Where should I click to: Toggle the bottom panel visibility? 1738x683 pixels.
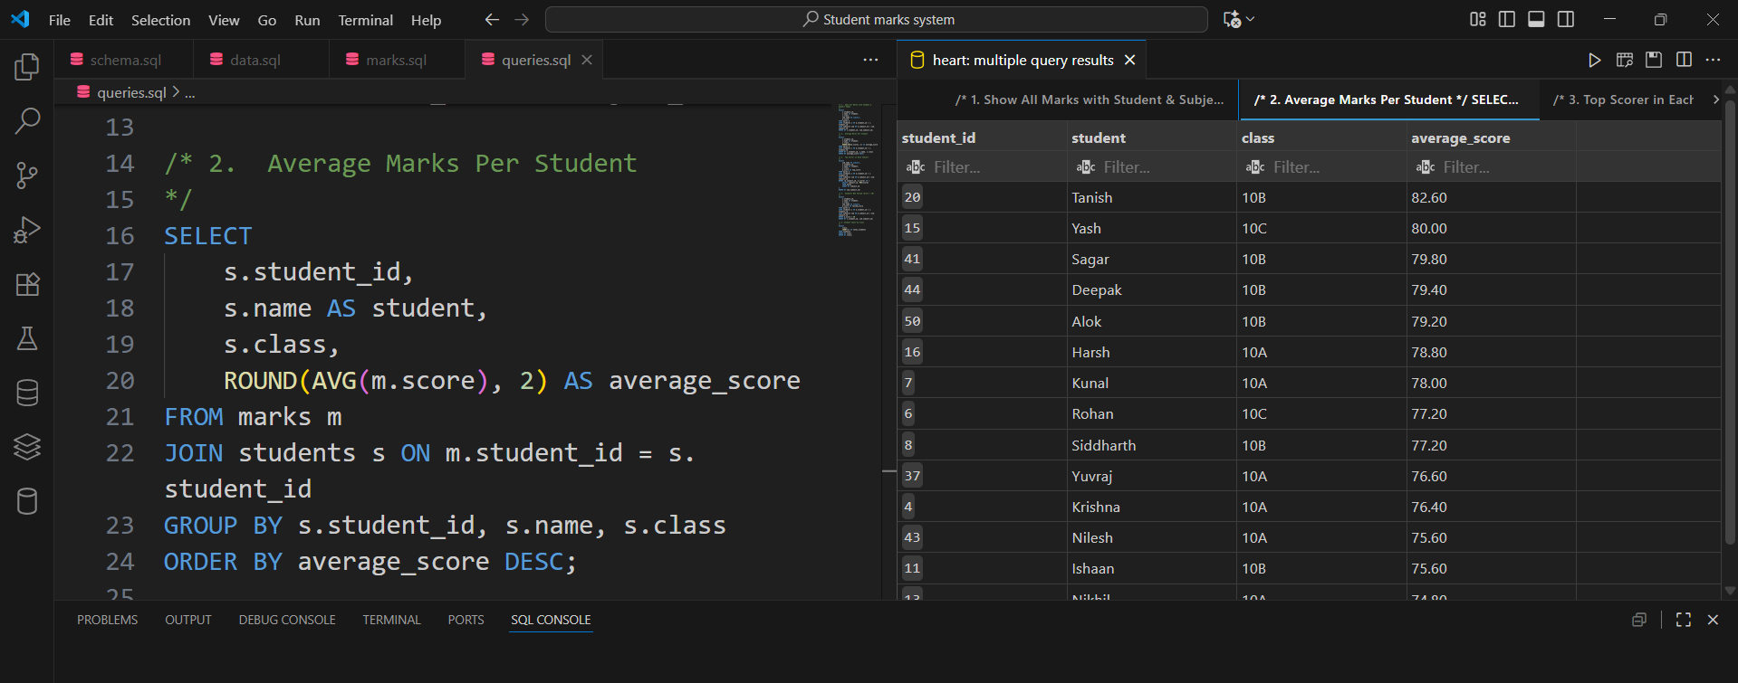[1536, 19]
